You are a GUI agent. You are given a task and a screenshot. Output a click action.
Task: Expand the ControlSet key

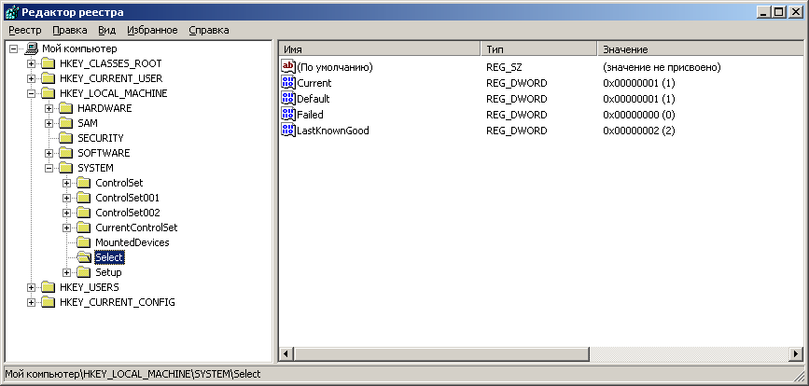(66, 183)
